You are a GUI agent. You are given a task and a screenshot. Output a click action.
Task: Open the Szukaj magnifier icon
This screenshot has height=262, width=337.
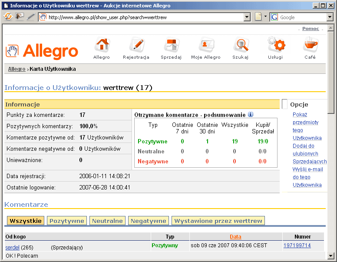pos(241,45)
